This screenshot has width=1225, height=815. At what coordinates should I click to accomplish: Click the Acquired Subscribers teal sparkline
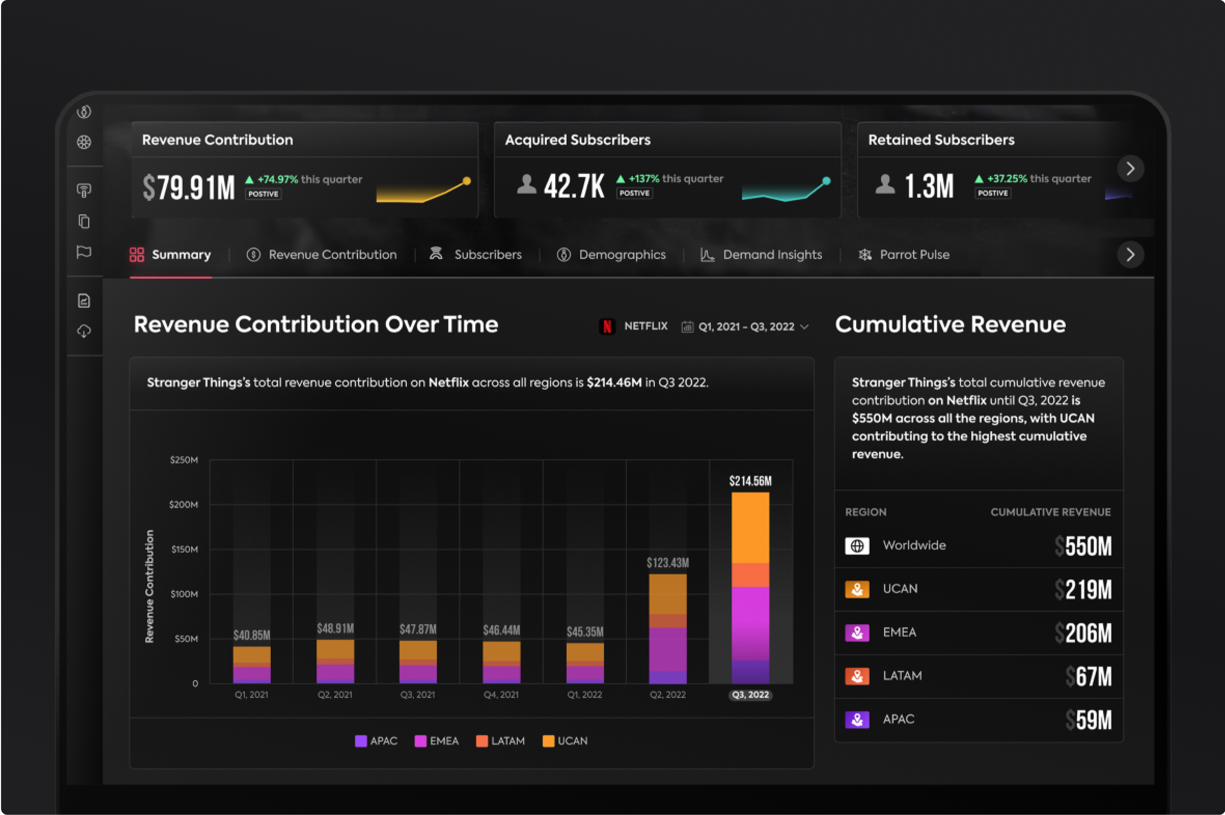click(x=787, y=189)
